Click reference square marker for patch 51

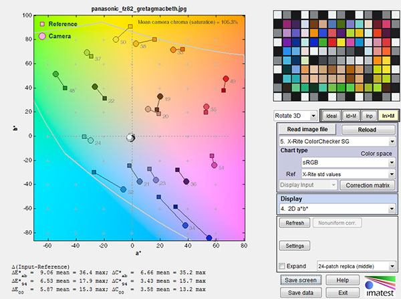pos(212,156)
